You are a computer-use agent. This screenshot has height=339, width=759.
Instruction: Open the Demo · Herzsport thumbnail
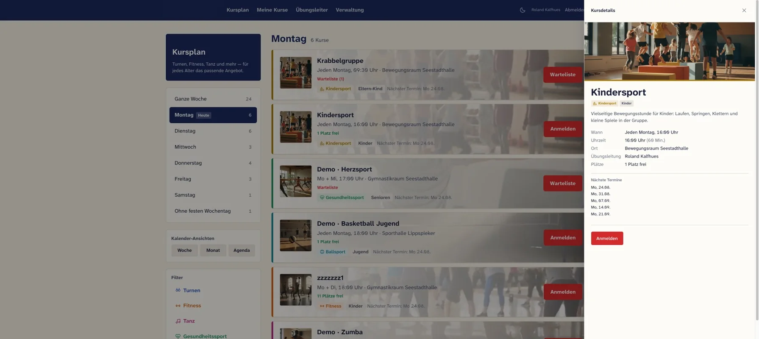point(296,181)
